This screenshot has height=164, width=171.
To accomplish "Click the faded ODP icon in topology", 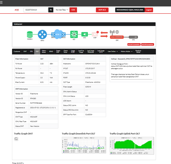I will point(95,34).
